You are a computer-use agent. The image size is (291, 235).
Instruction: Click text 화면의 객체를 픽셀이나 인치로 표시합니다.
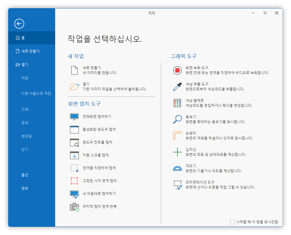219,138
